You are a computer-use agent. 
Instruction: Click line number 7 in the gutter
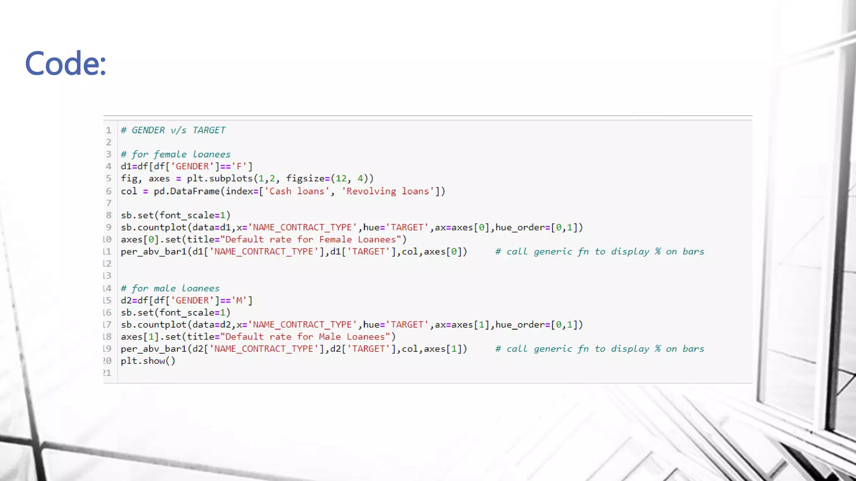coord(109,203)
